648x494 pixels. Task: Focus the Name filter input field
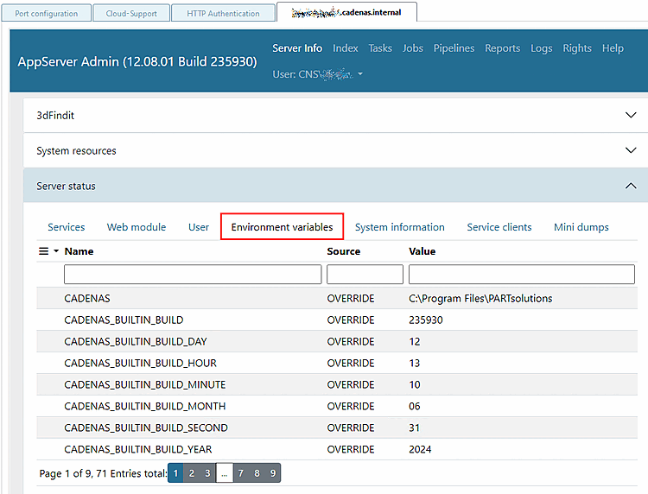point(193,275)
